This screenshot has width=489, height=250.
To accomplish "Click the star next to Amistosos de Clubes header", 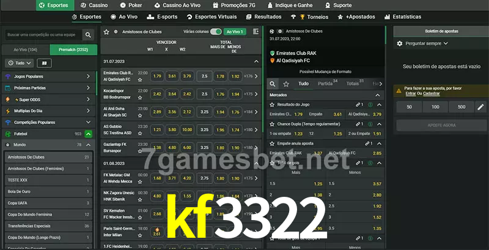I will (x=106, y=31).
